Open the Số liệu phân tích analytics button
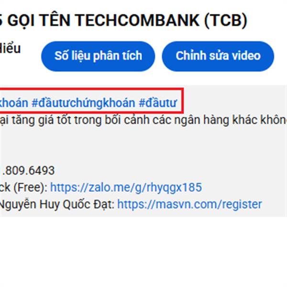Viewport: 287px width, 287px height. click(98, 56)
